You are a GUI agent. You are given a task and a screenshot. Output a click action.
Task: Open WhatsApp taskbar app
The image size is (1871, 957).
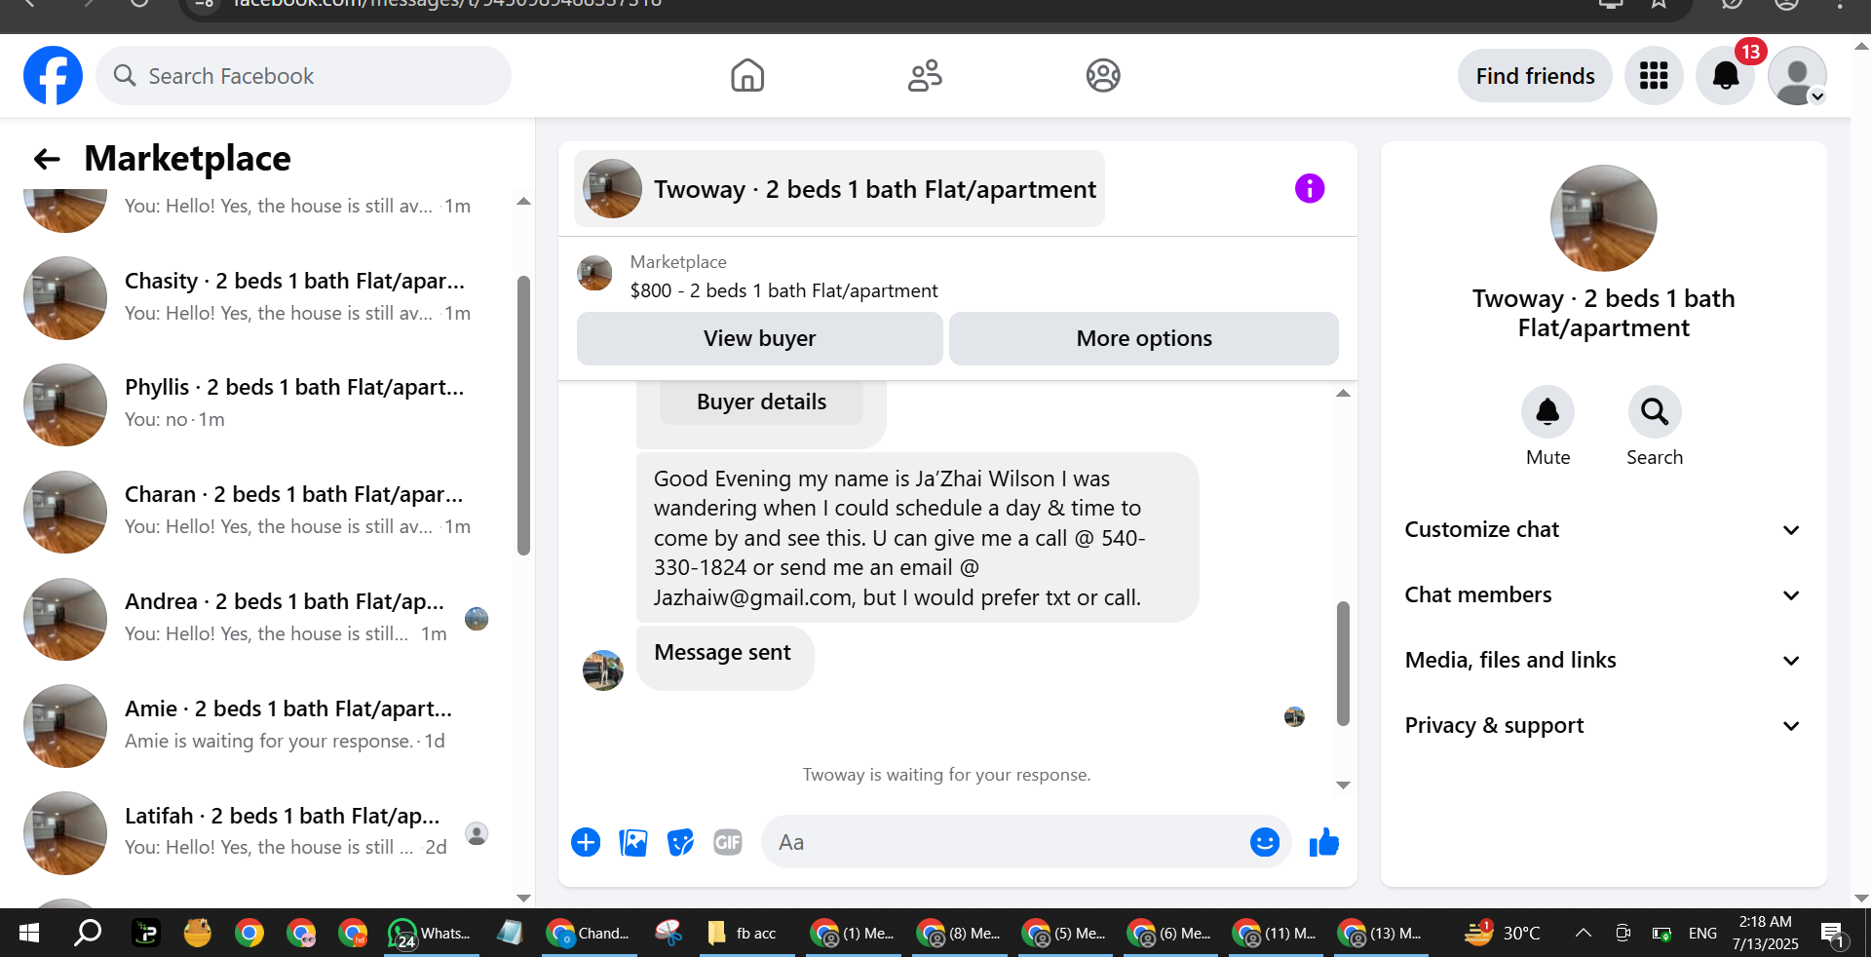pyautogui.click(x=431, y=933)
